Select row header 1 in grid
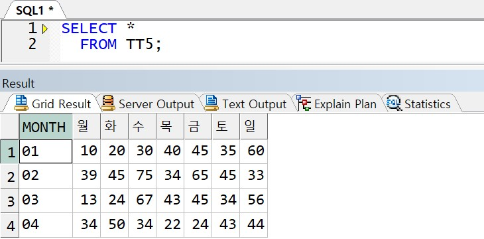 (x=10, y=151)
